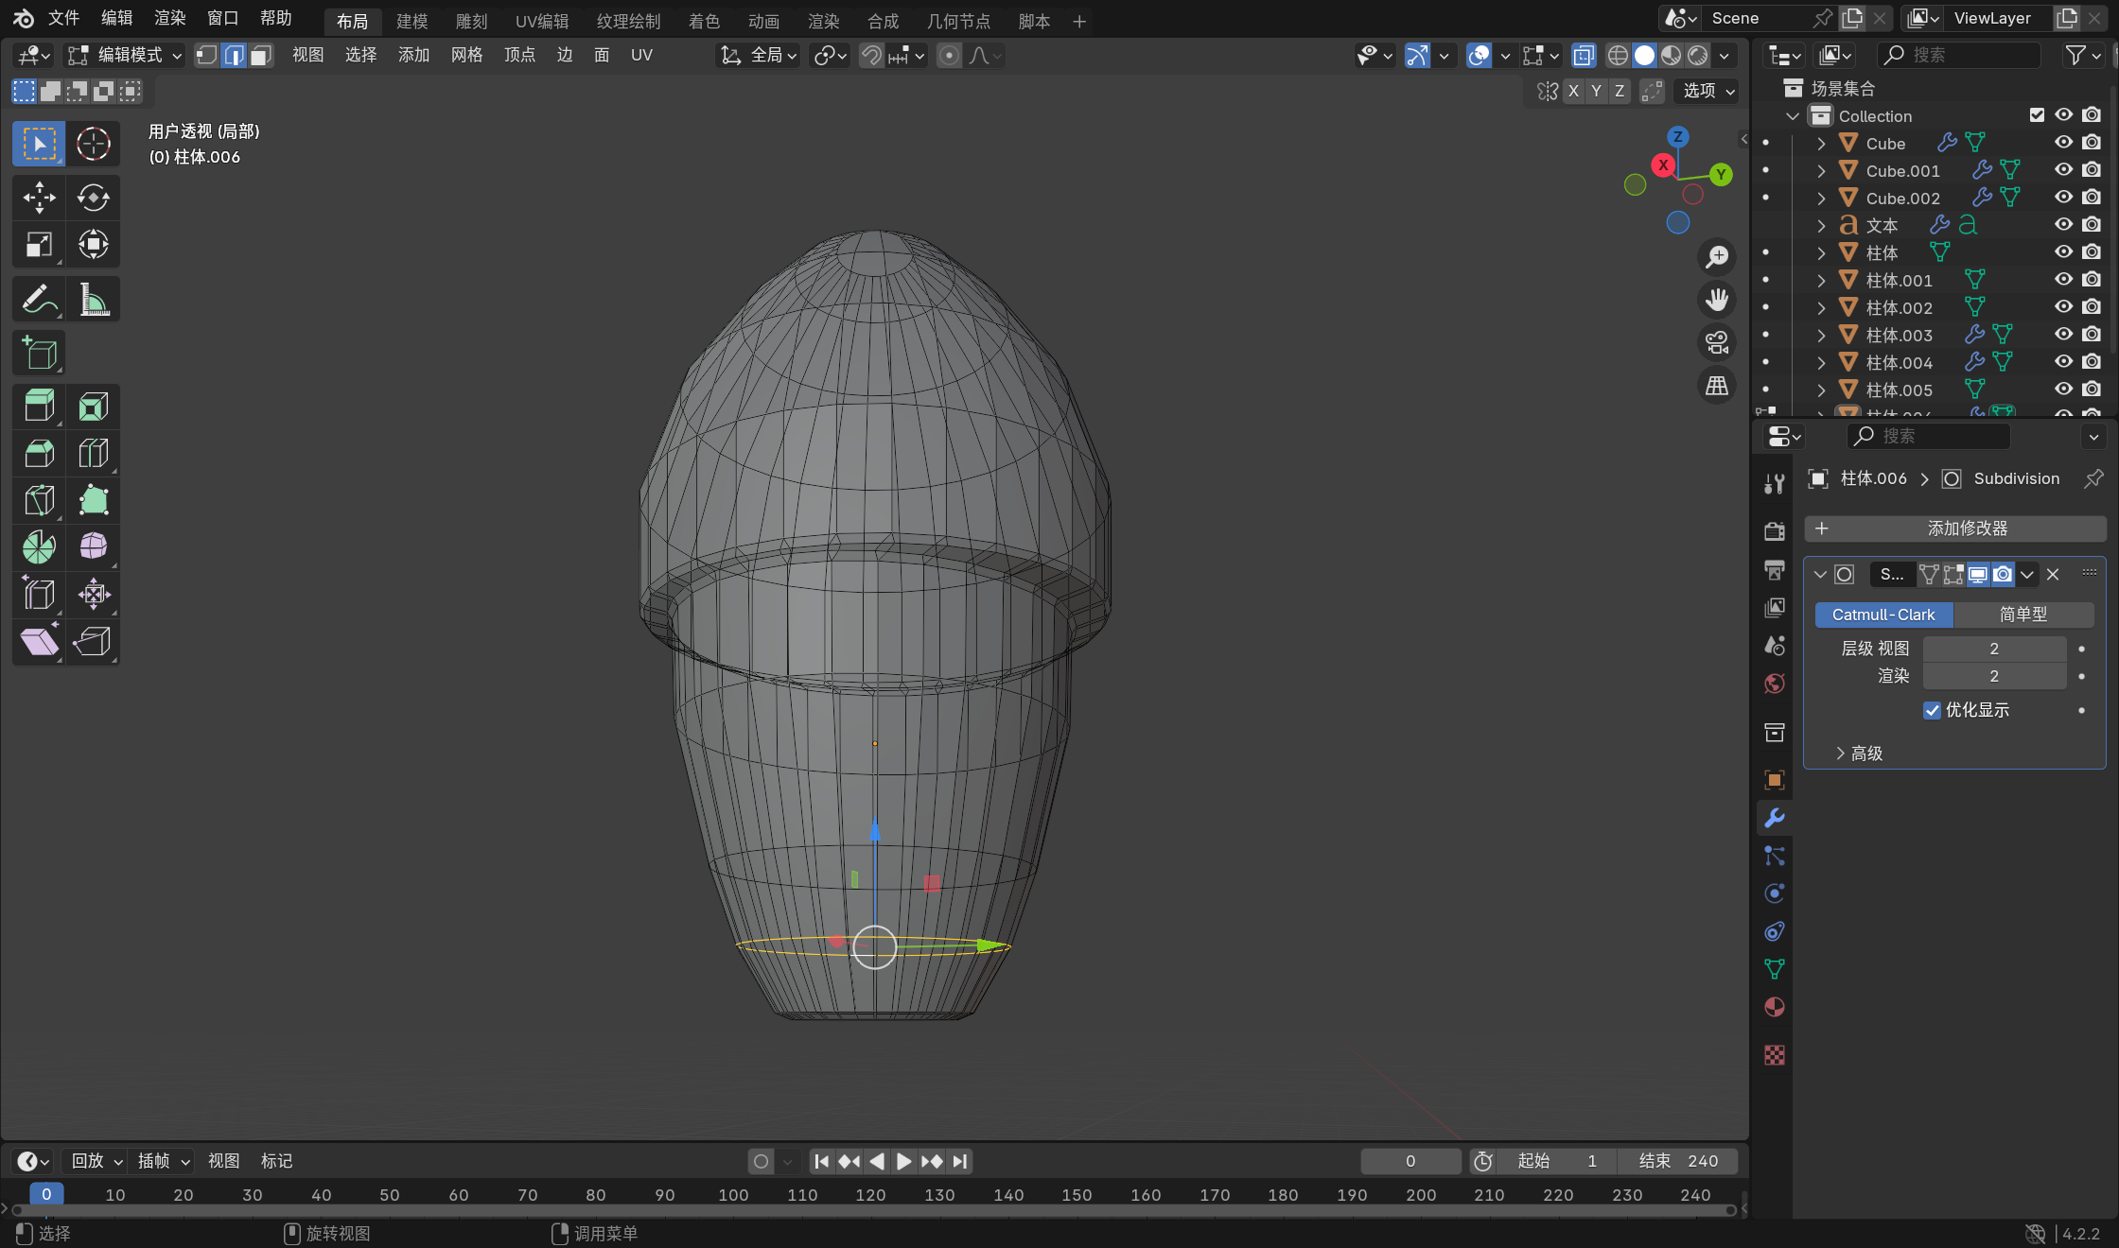
Task: Select the 简单型 subdivision type button
Action: (x=2023, y=615)
